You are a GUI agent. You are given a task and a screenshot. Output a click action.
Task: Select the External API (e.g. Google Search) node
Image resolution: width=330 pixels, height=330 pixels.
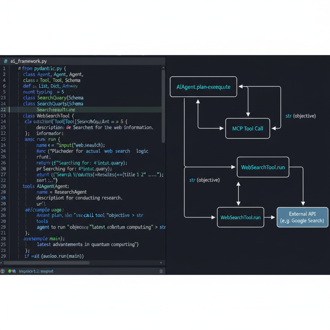point(302,217)
